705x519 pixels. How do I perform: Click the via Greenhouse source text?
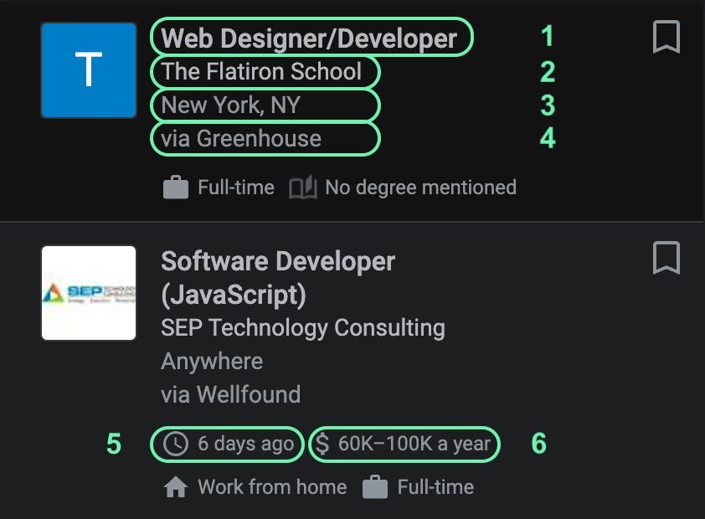(x=241, y=138)
